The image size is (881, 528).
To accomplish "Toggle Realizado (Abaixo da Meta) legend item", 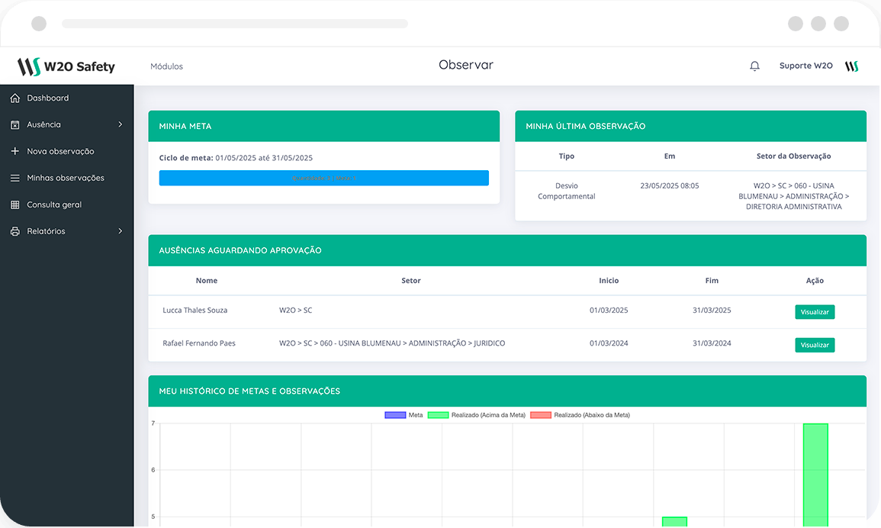I will pyautogui.click(x=580, y=415).
